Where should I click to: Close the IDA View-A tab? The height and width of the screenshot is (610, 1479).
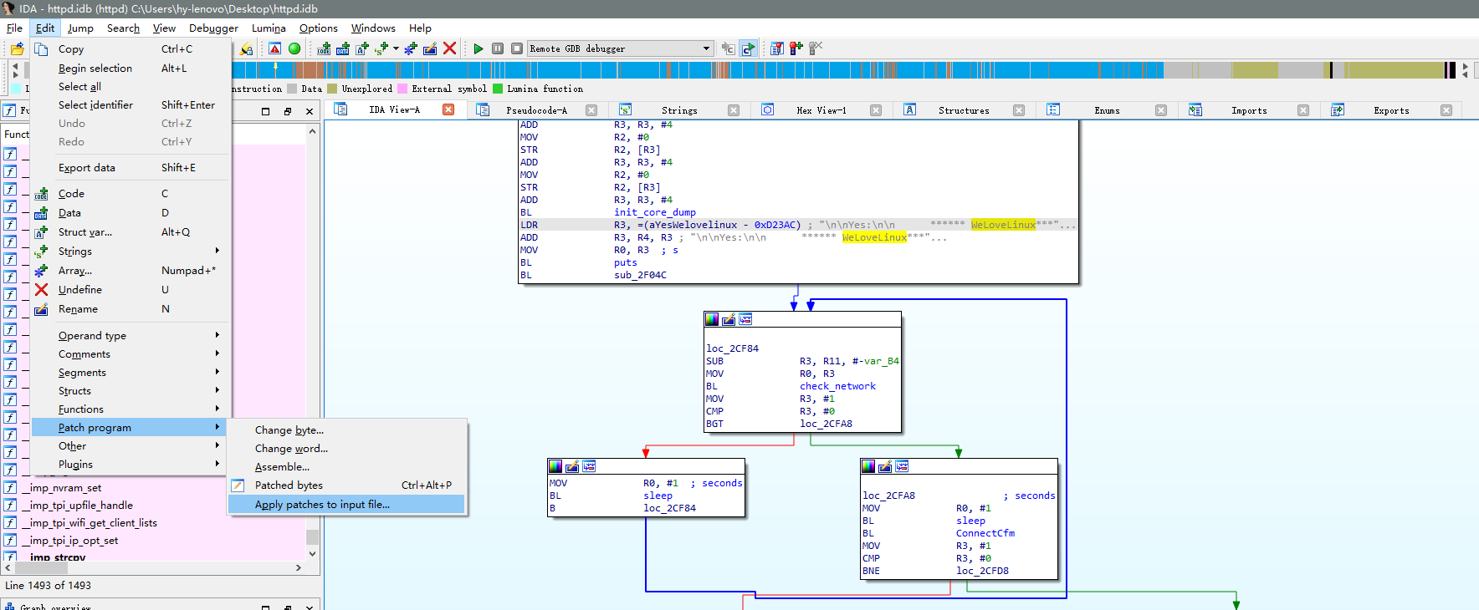pyautogui.click(x=448, y=109)
